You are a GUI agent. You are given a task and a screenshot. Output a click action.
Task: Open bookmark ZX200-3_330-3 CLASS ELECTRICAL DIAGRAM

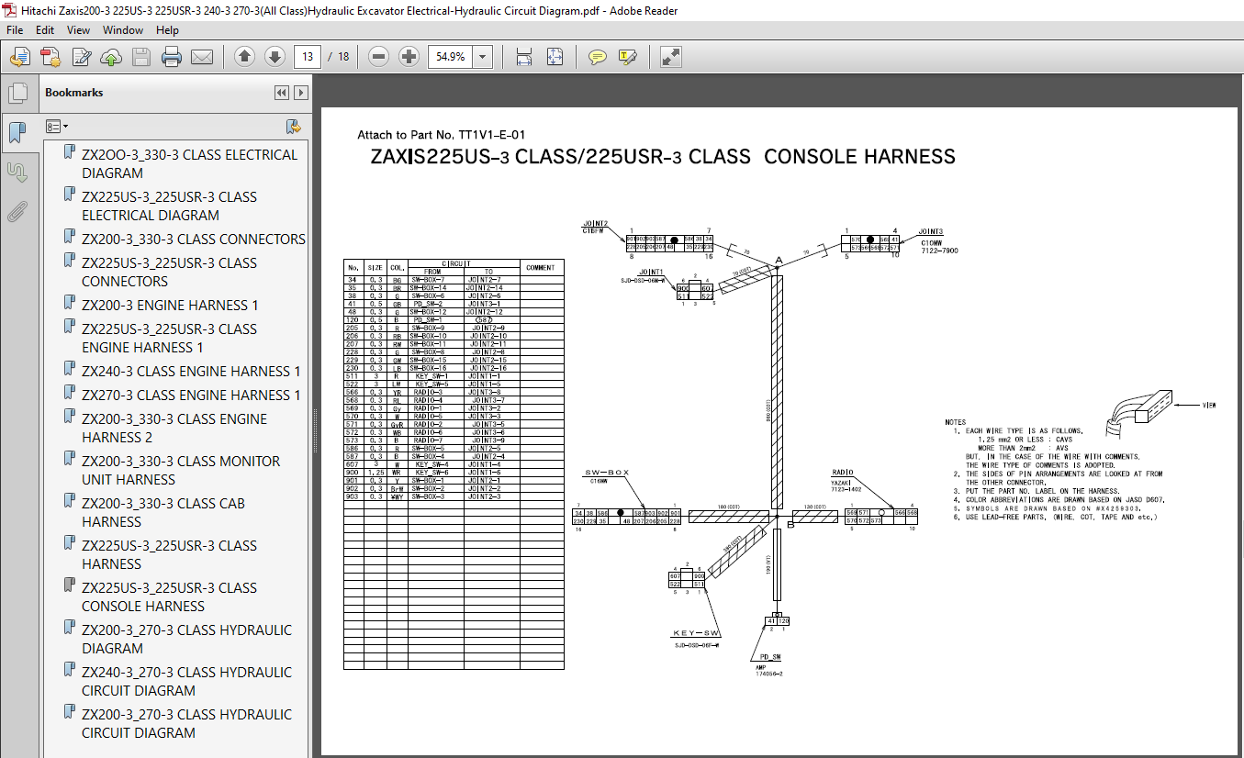pos(189,163)
